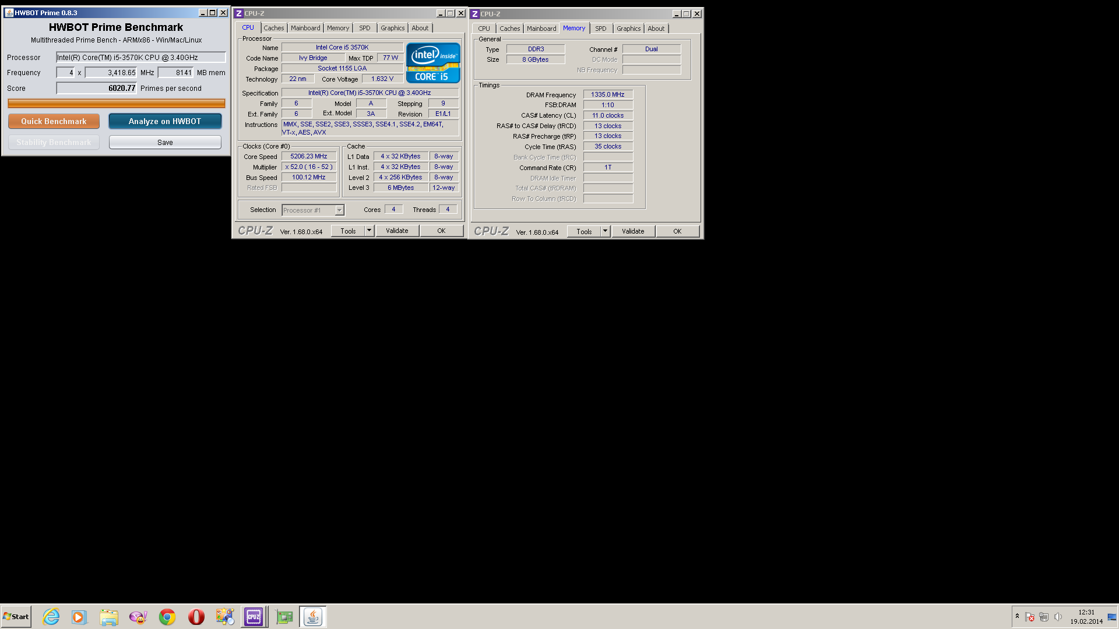Click the Processor name field in HWBOT Prime
This screenshot has width=1119, height=629.
coord(140,57)
